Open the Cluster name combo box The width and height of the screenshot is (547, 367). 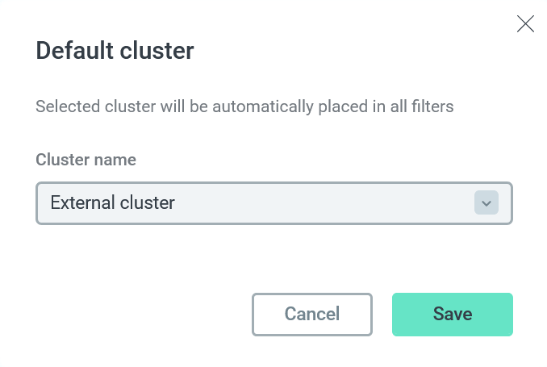[274, 202]
